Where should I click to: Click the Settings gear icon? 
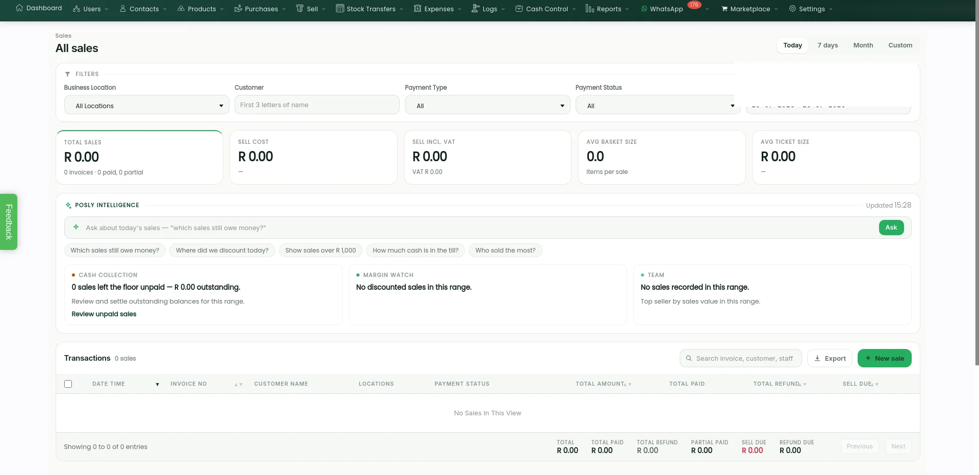[x=792, y=9]
